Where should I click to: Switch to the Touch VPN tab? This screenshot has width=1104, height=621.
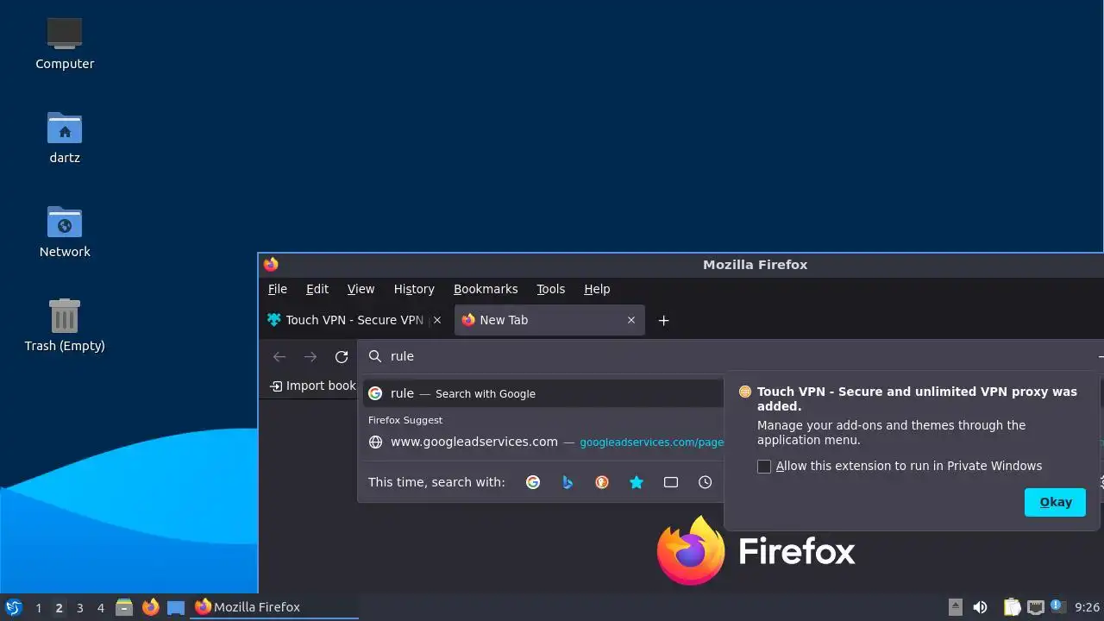tap(354, 320)
